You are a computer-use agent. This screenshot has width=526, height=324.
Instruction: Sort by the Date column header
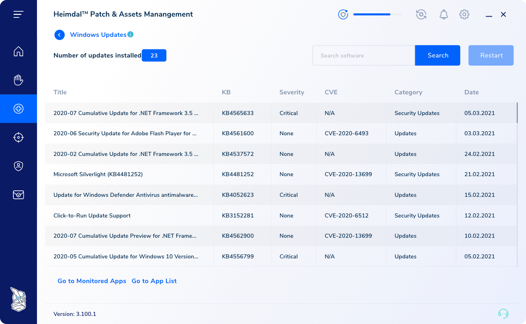(x=472, y=92)
